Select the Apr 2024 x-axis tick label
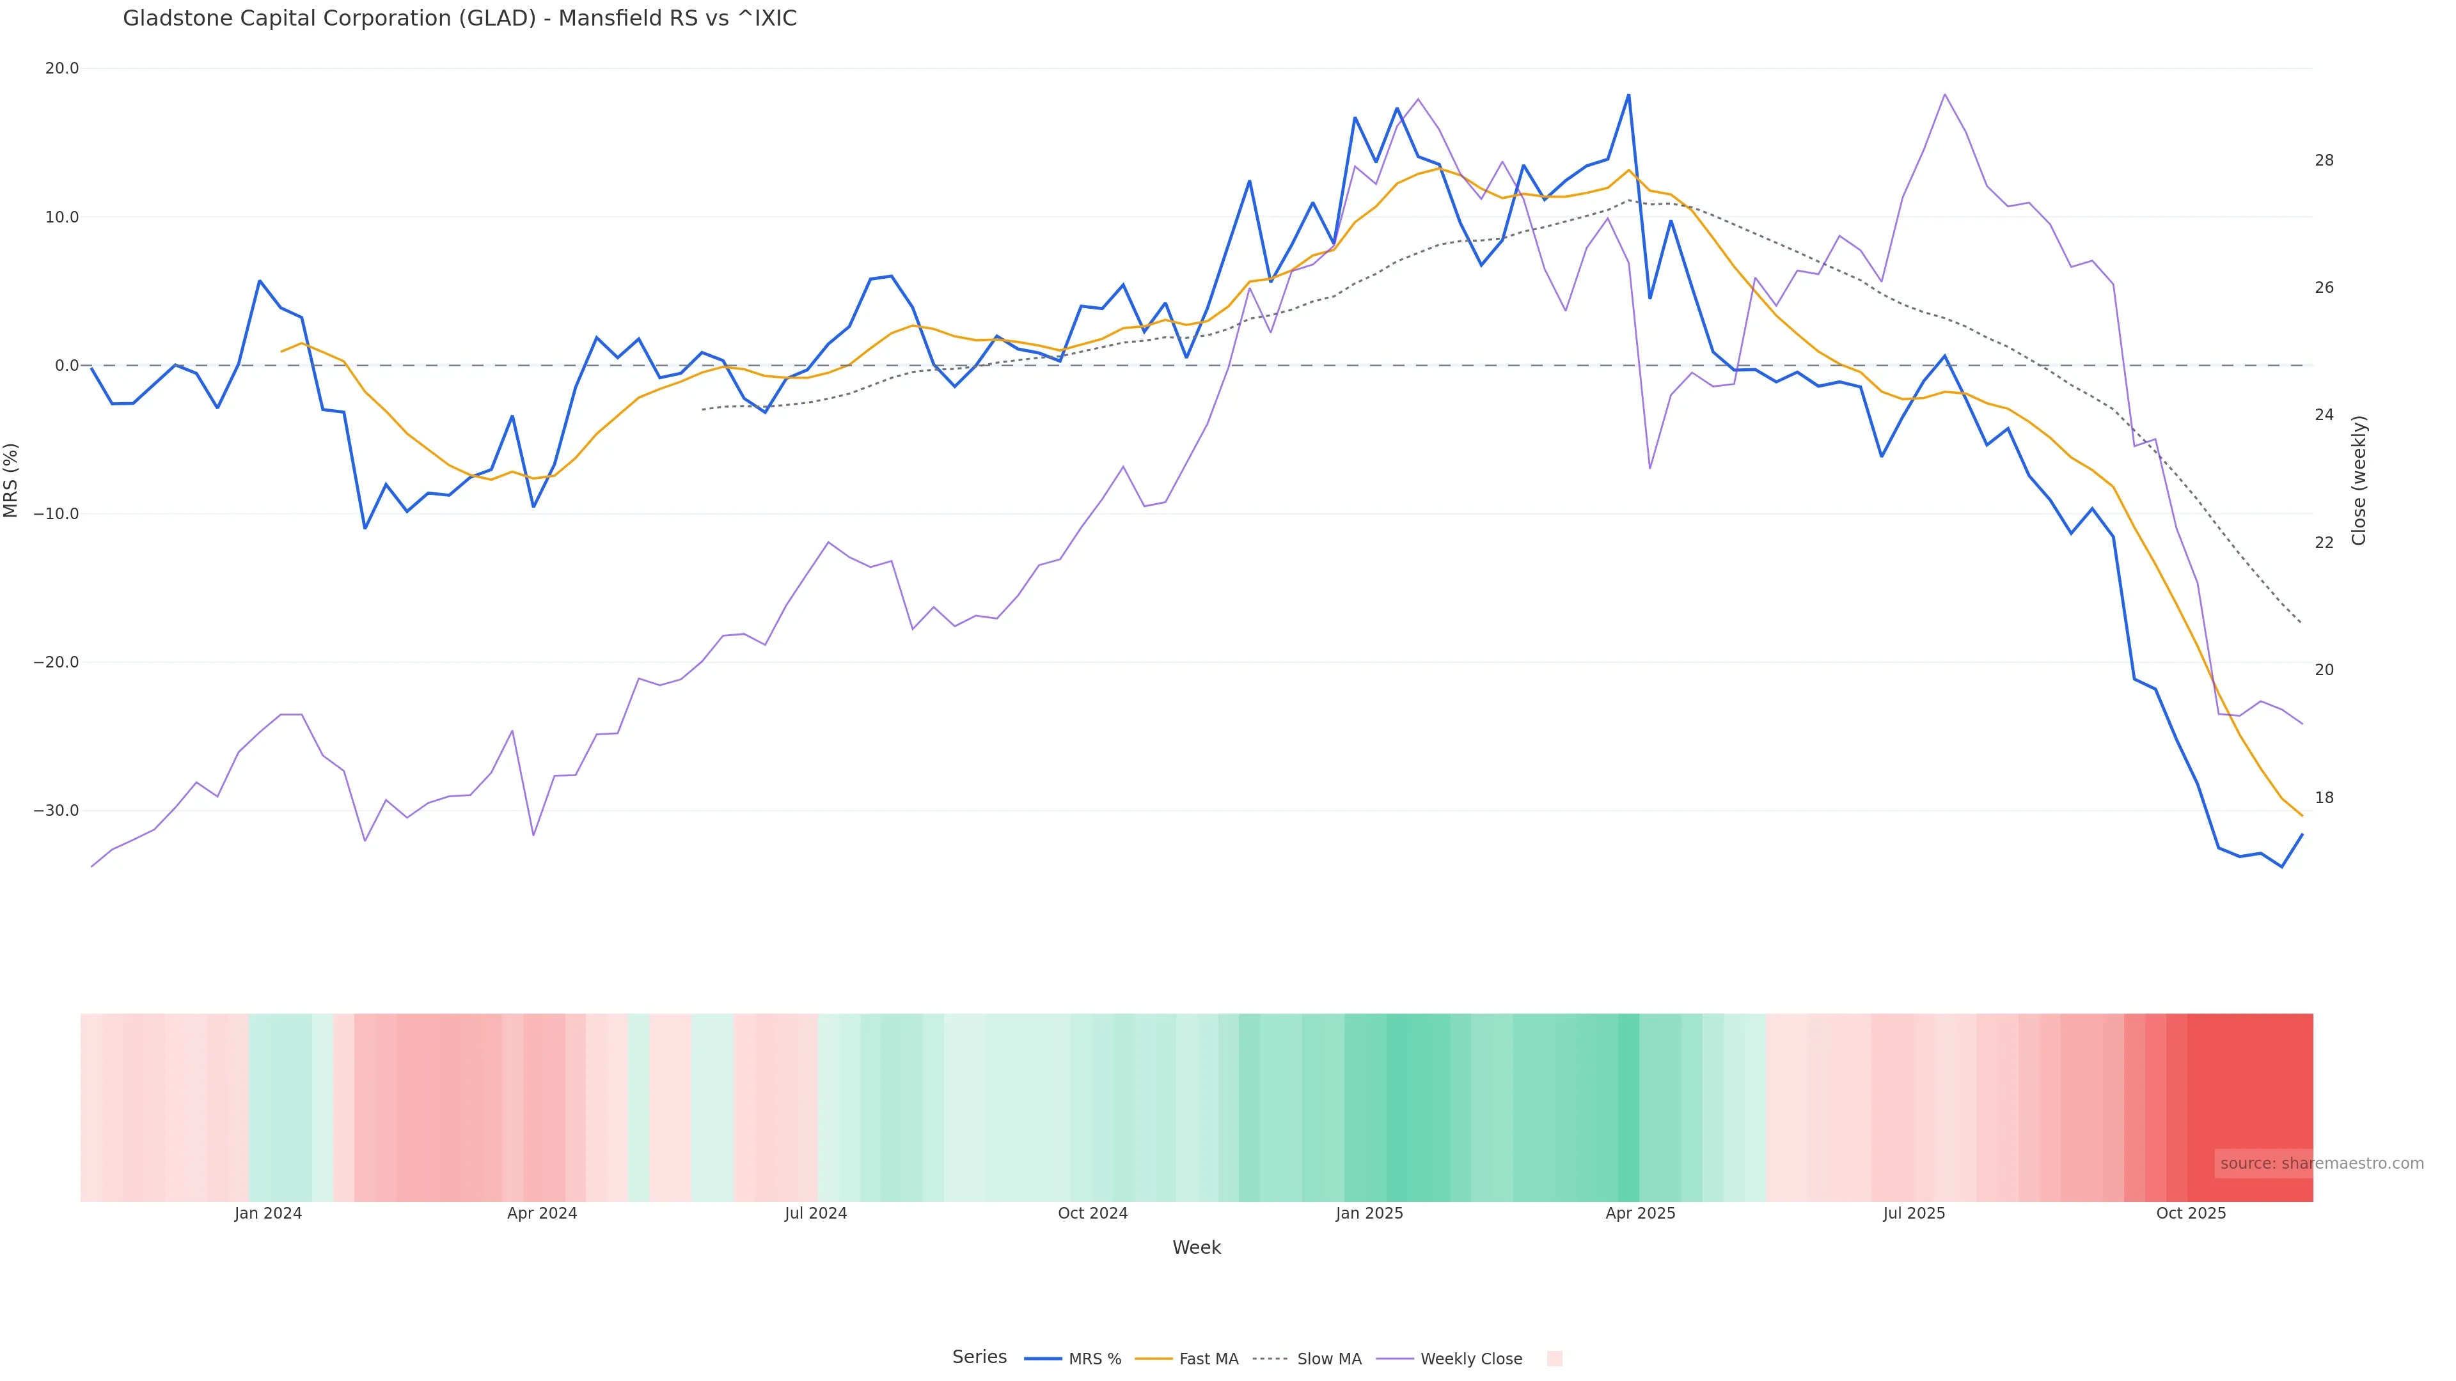2456x1381 pixels. pyautogui.click(x=542, y=1213)
